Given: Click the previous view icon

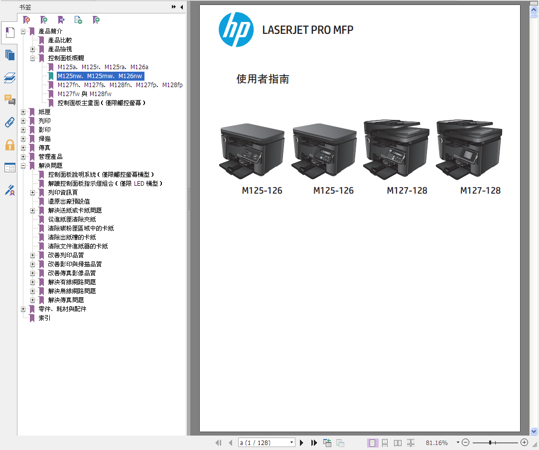Looking at the screenshot, I should point(327,443).
